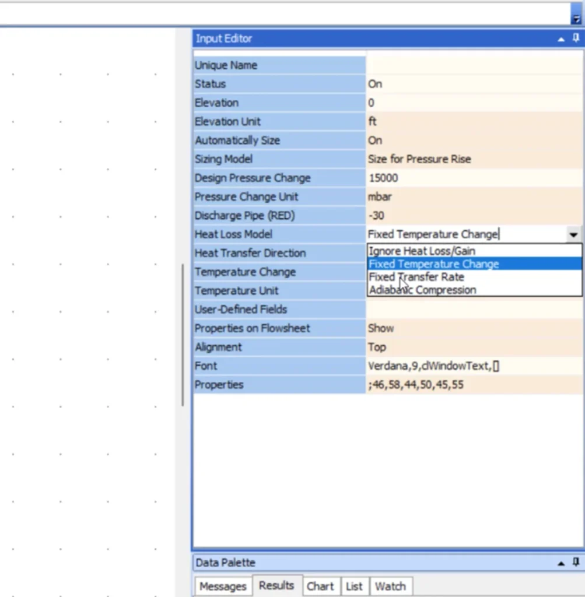Switch to the List tab
The height and width of the screenshot is (597, 585).
coord(354,586)
